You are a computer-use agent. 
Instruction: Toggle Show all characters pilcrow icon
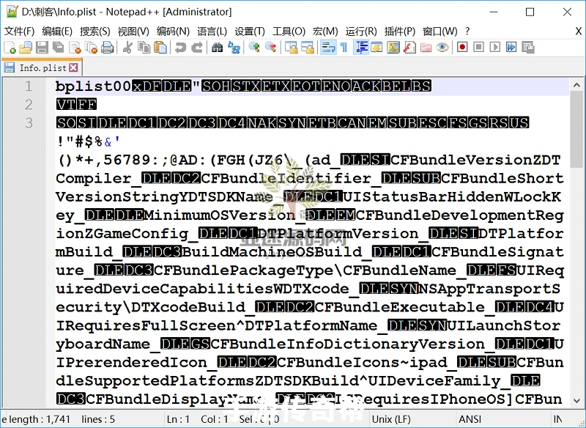tap(343, 48)
